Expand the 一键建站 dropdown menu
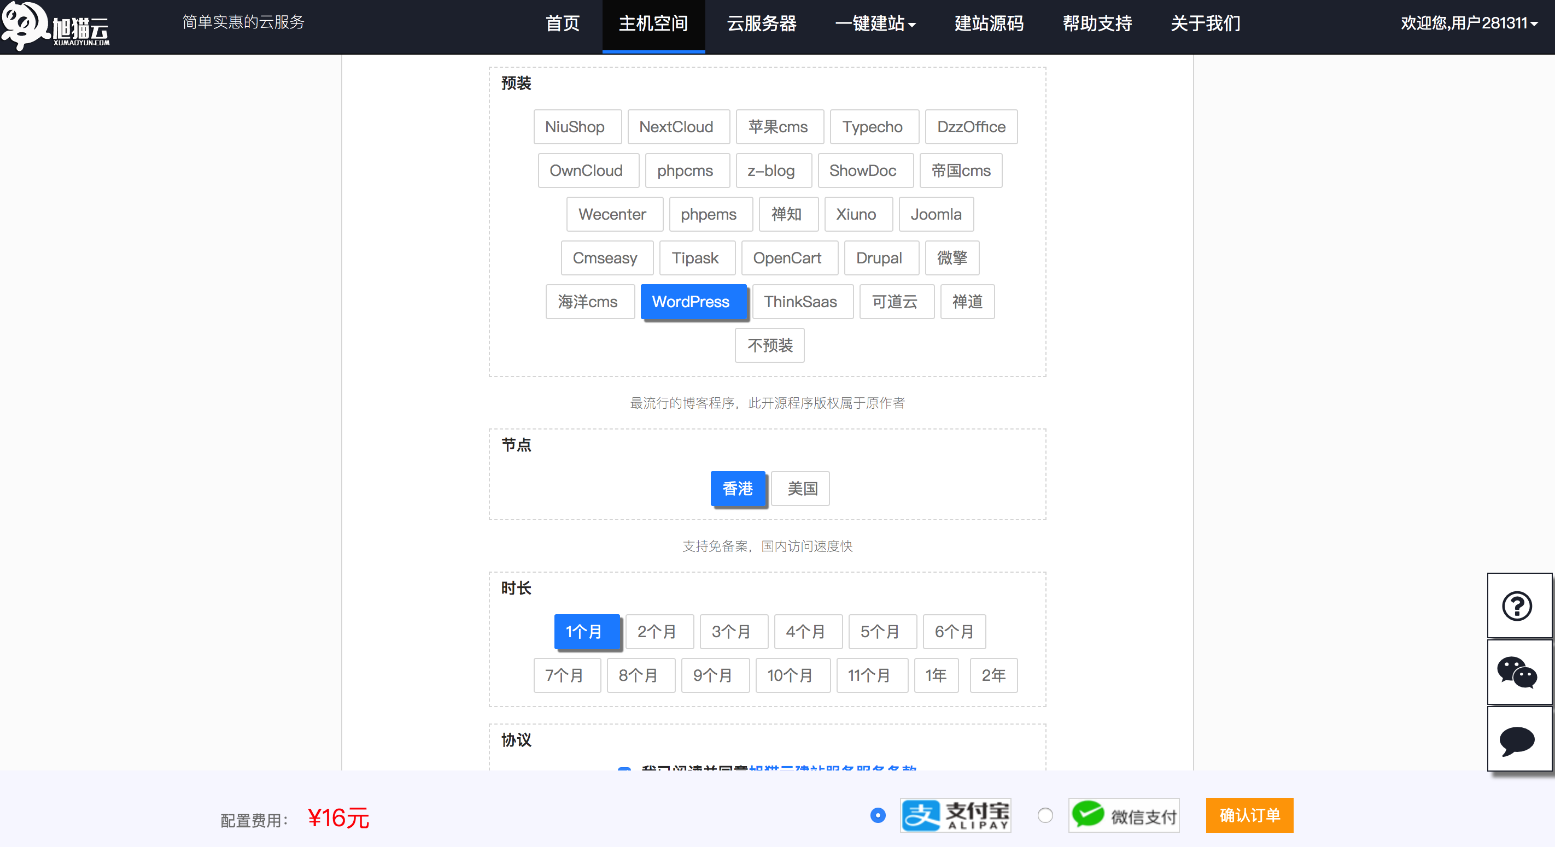The width and height of the screenshot is (1555, 847). 875,24
